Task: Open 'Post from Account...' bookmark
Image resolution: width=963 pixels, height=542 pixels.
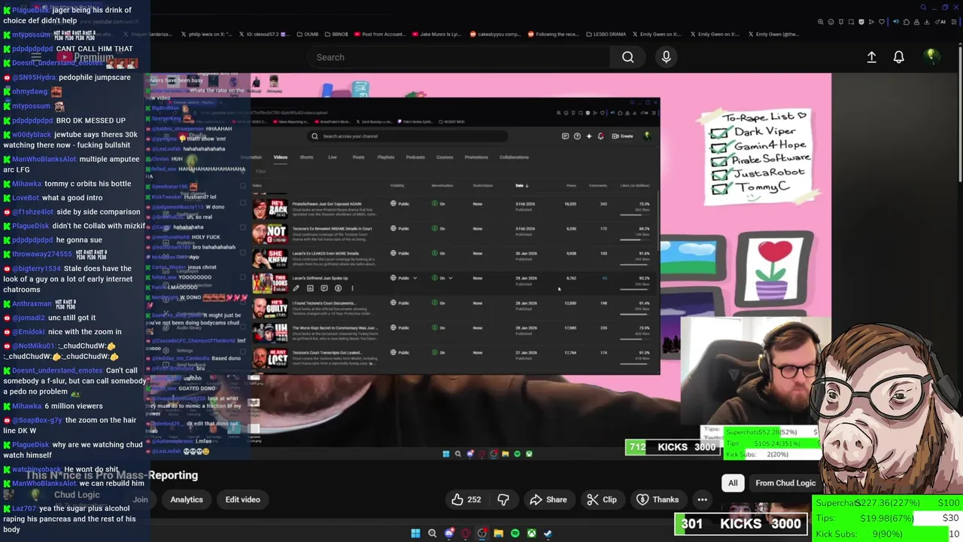Action: (x=378, y=34)
